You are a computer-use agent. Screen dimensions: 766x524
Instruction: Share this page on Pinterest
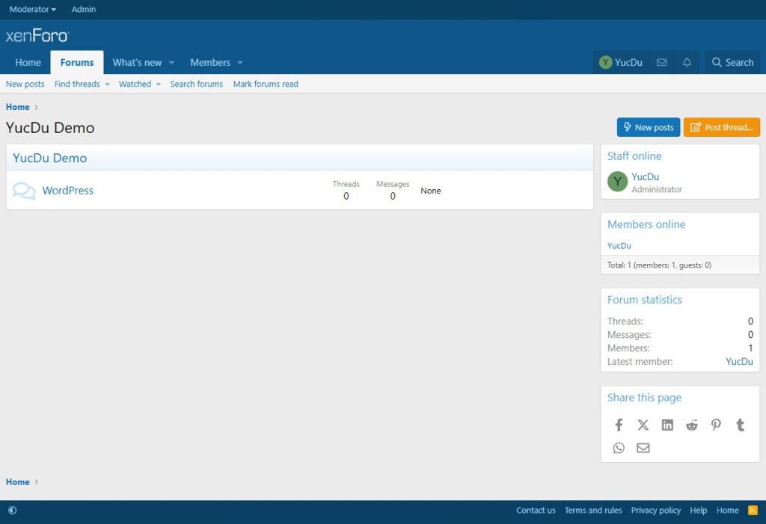tap(716, 425)
